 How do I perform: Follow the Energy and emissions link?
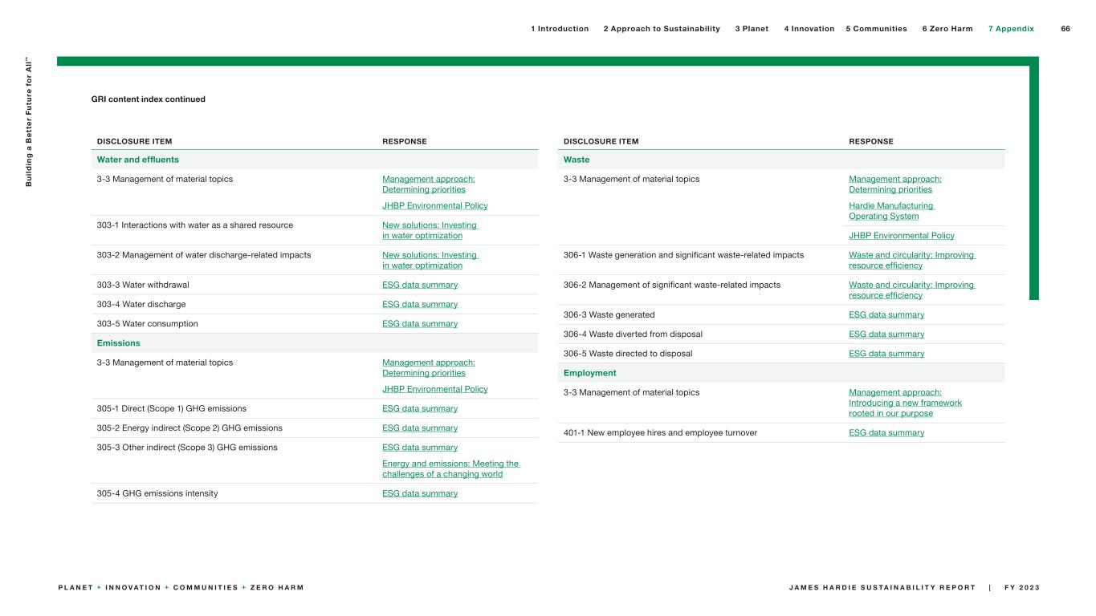coord(450,468)
